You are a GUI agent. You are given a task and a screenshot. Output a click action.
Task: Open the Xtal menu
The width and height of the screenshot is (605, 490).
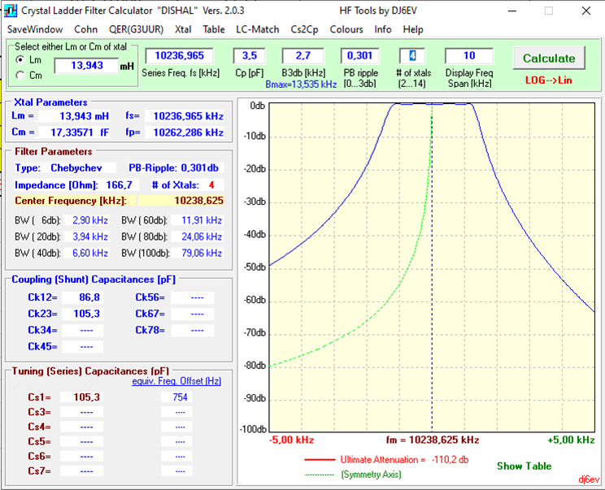pos(183,29)
